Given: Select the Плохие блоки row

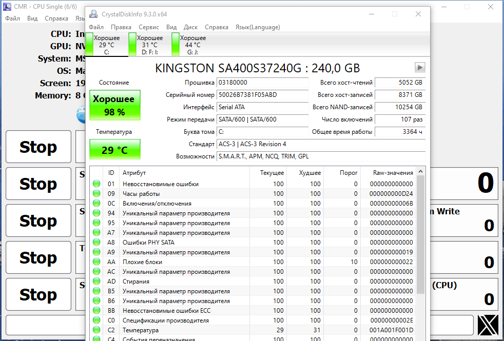Looking at the screenshot, I should (253, 262).
